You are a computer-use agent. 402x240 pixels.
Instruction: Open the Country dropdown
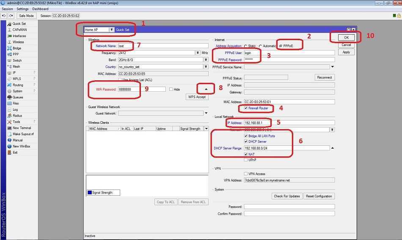pos(206,67)
